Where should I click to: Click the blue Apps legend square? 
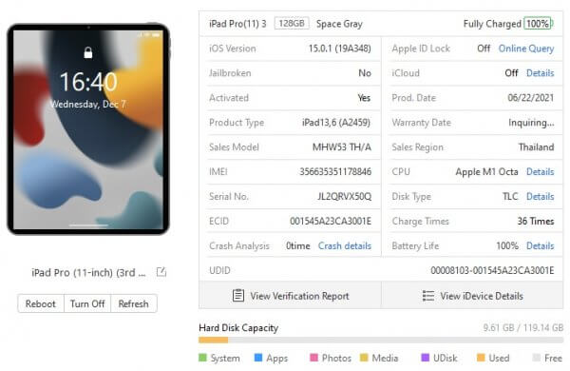258,357
